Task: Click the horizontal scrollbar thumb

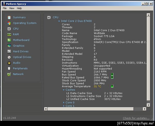Action: pyautogui.click(x=91, y=109)
